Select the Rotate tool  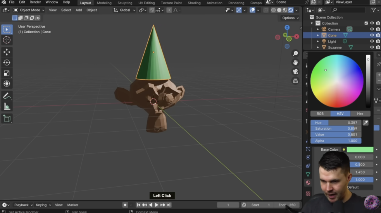coord(7,62)
